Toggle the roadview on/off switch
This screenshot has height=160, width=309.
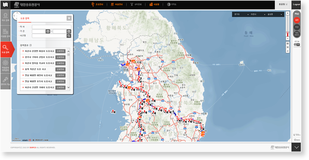click(x=297, y=44)
